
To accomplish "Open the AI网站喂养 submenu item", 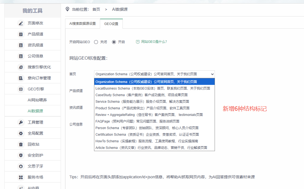I will click(37, 100).
